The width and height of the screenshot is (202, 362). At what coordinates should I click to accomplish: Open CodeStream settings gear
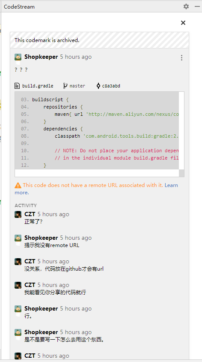tap(186, 6)
